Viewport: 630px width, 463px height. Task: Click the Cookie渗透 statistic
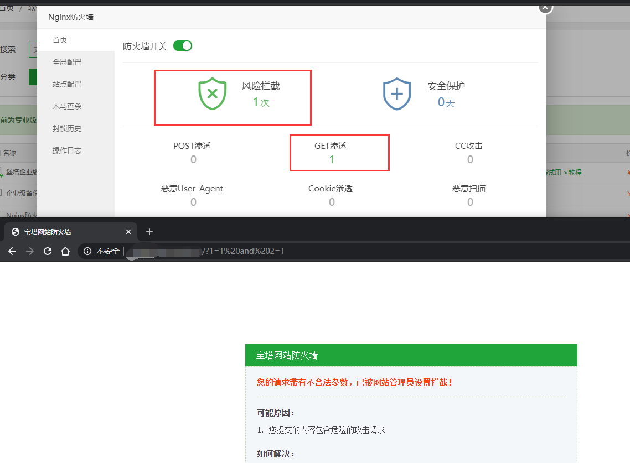pos(331,195)
